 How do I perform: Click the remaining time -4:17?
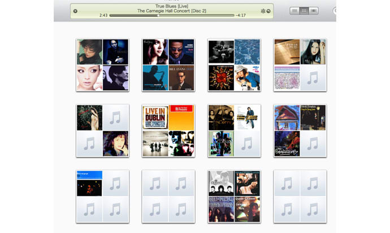[241, 15]
